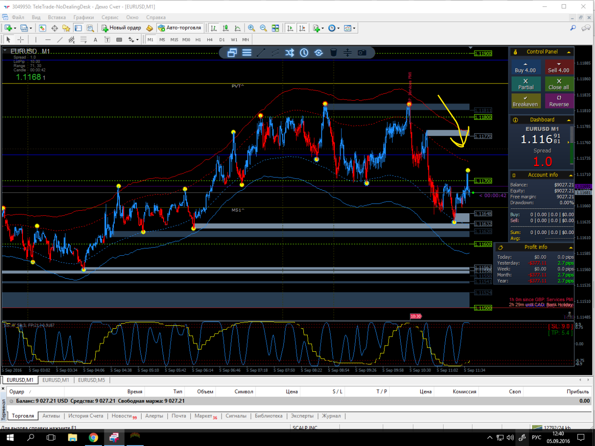Toggle chart shift button
The width and height of the screenshot is (595, 446).
pos(302,28)
